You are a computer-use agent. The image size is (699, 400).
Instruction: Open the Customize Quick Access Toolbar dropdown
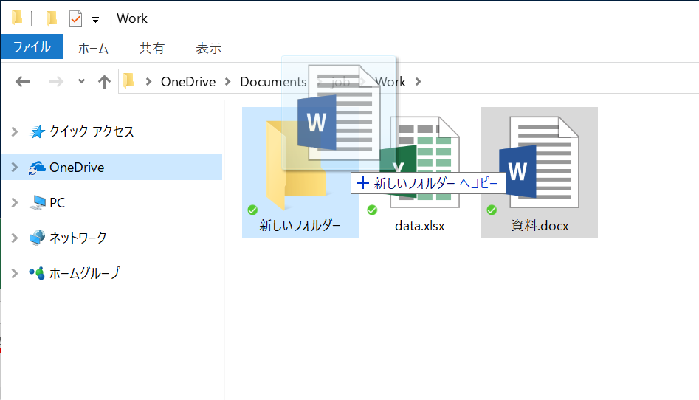point(95,20)
